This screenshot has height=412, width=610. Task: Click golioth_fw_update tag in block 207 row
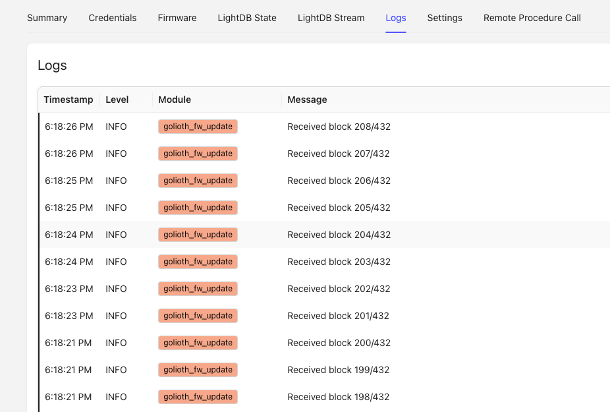tap(198, 154)
